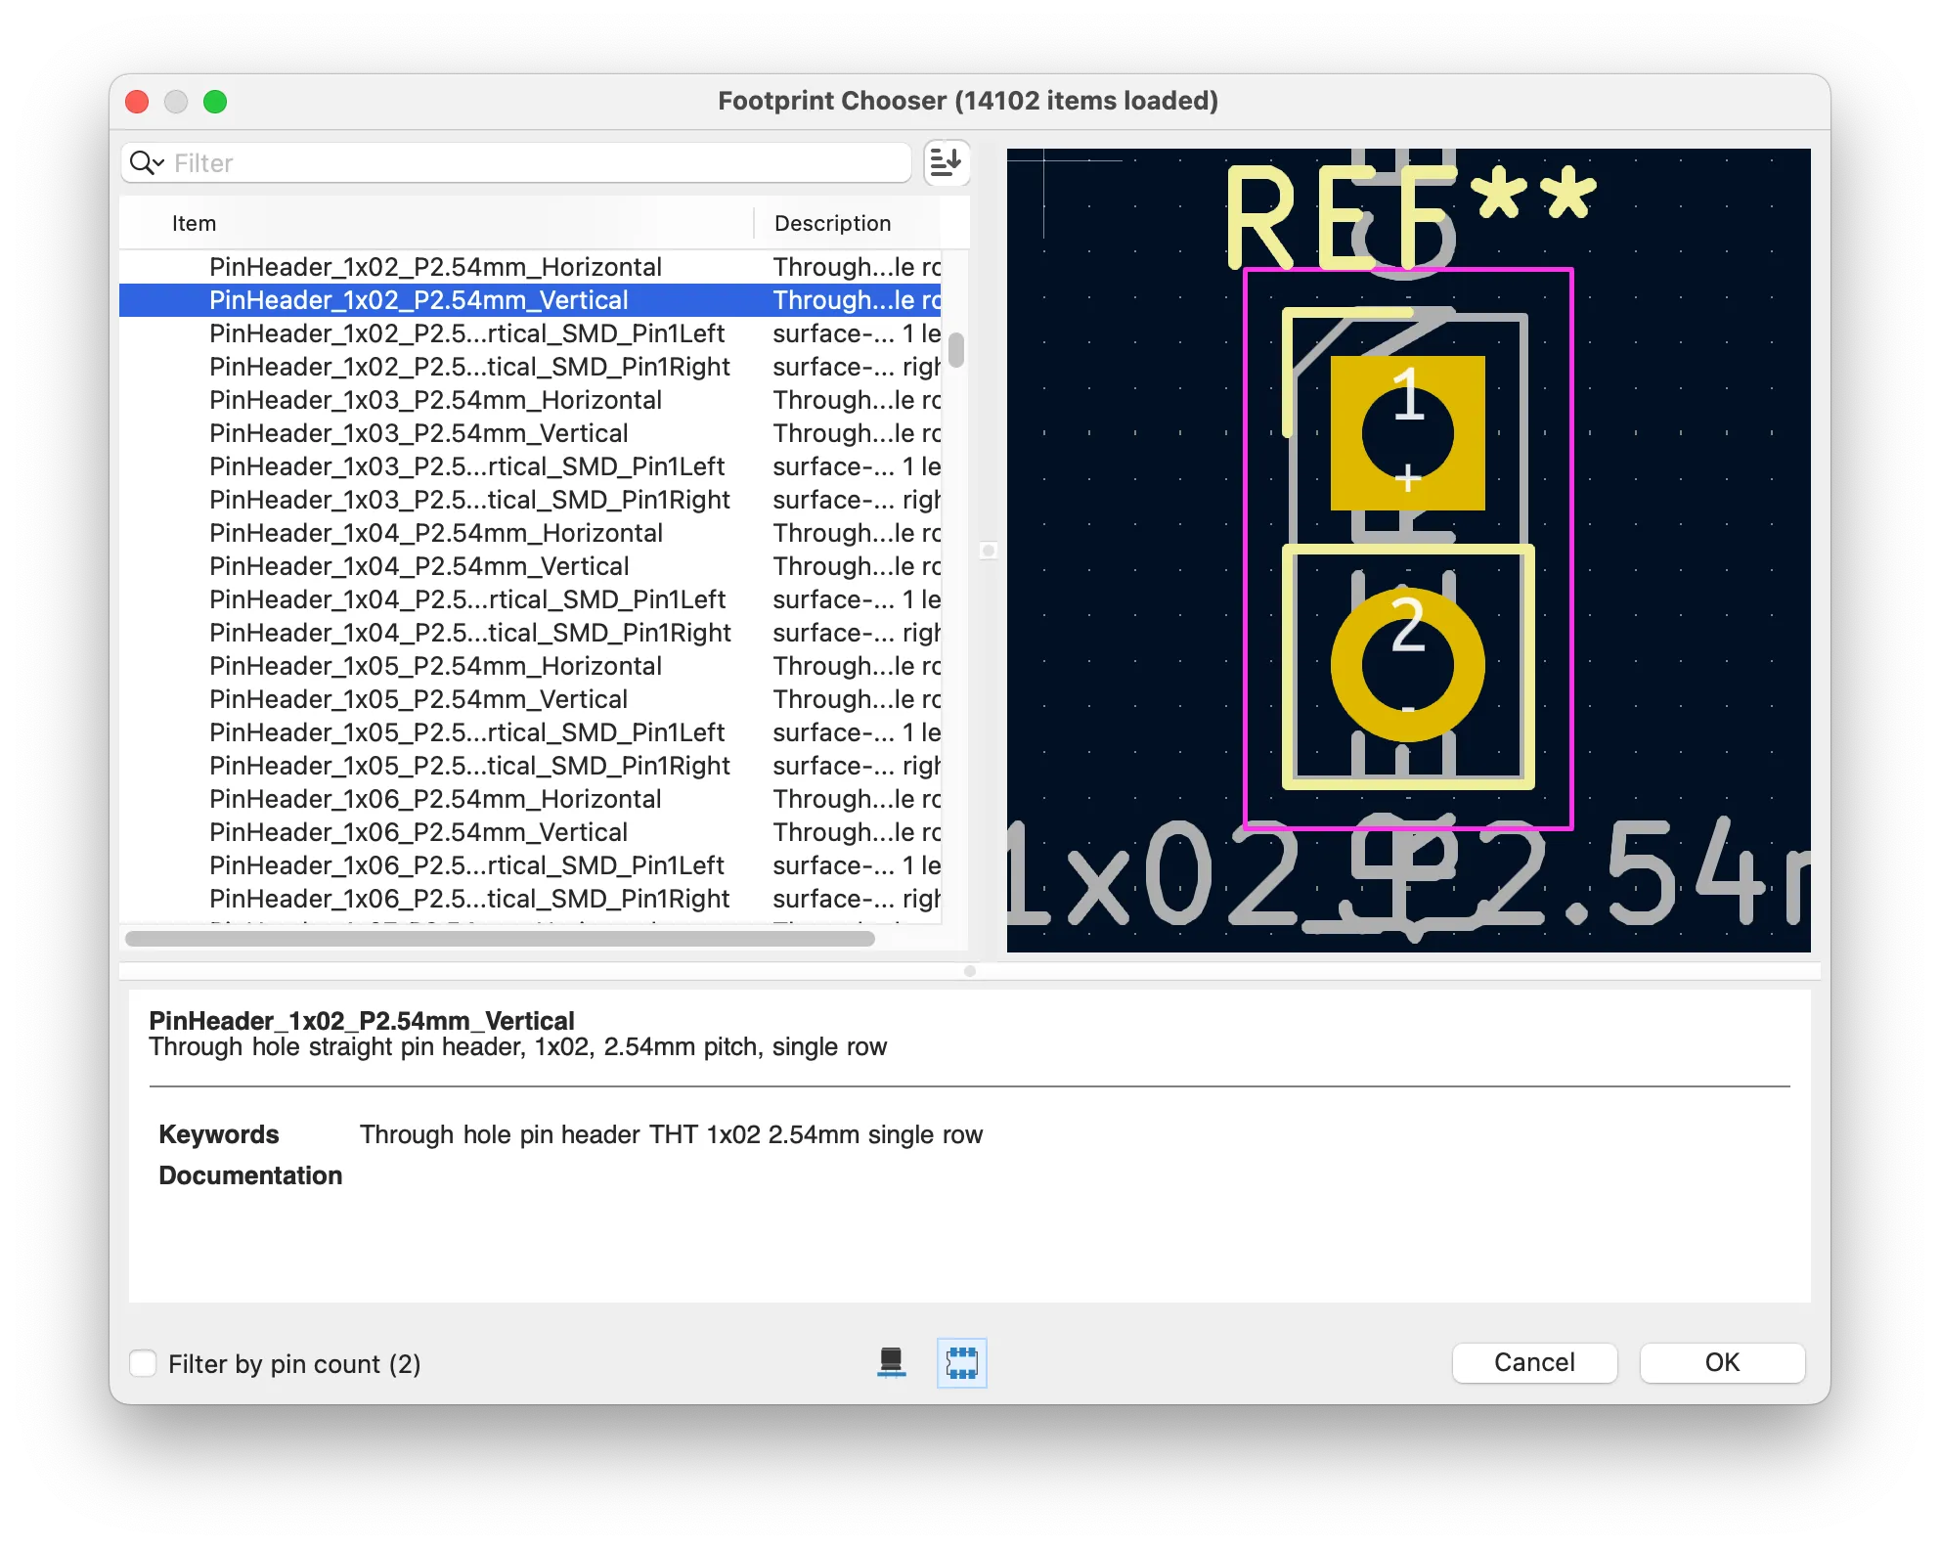The width and height of the screenshot is (1940, 1549).
Task: Select the 1x04 SMD_Pin1Left footprint row
Action: (x=530, y=599)
